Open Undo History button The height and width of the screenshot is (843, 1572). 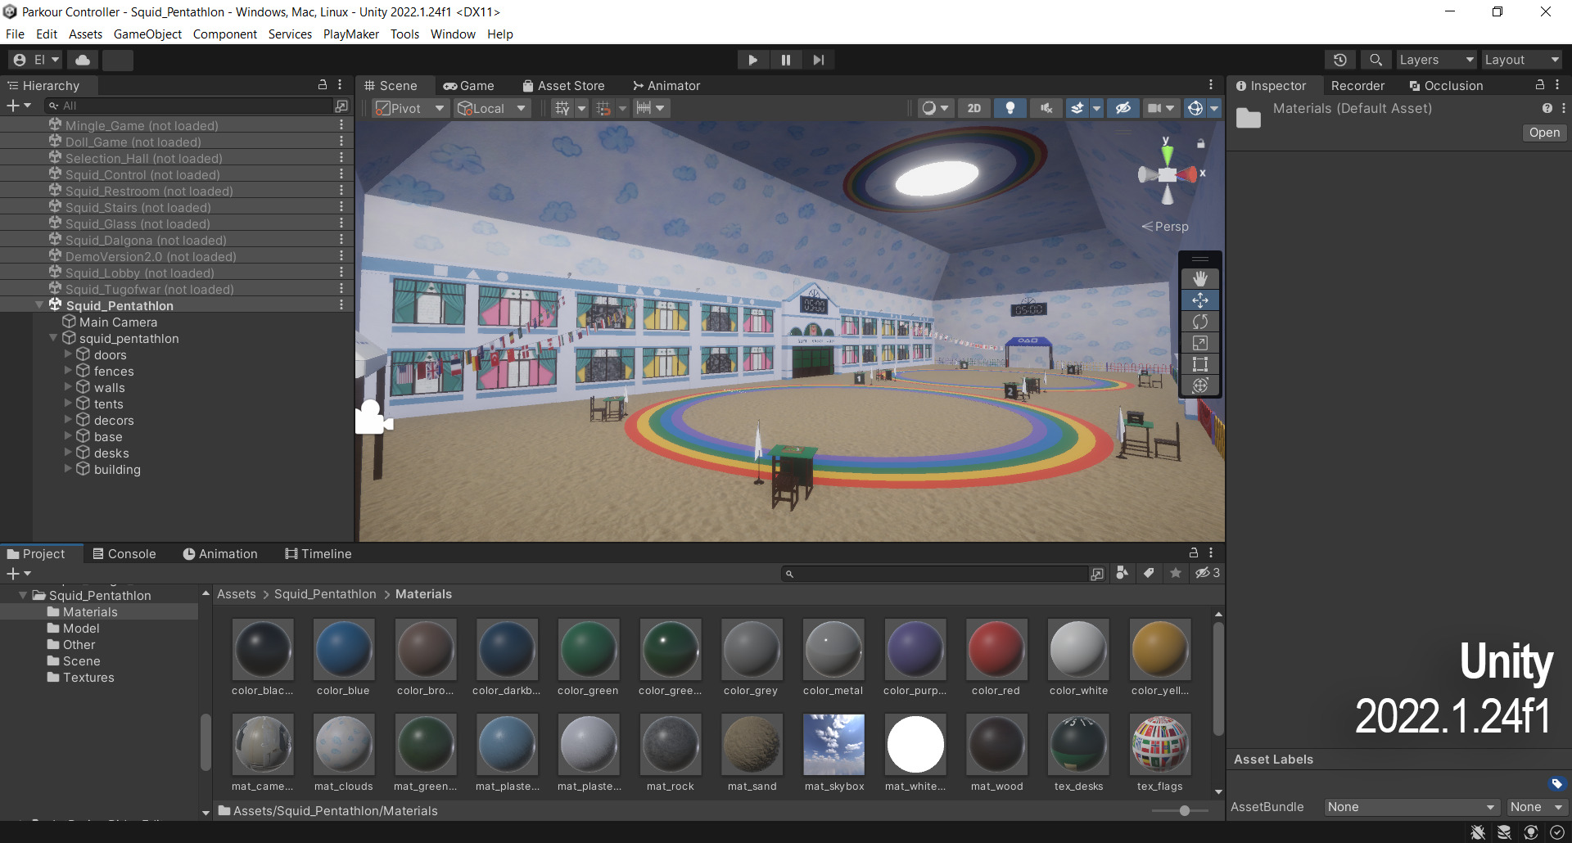[x=1339, y=60]
